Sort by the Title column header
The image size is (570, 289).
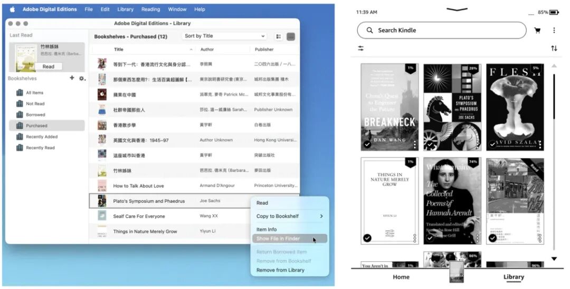tap(119, 49)
